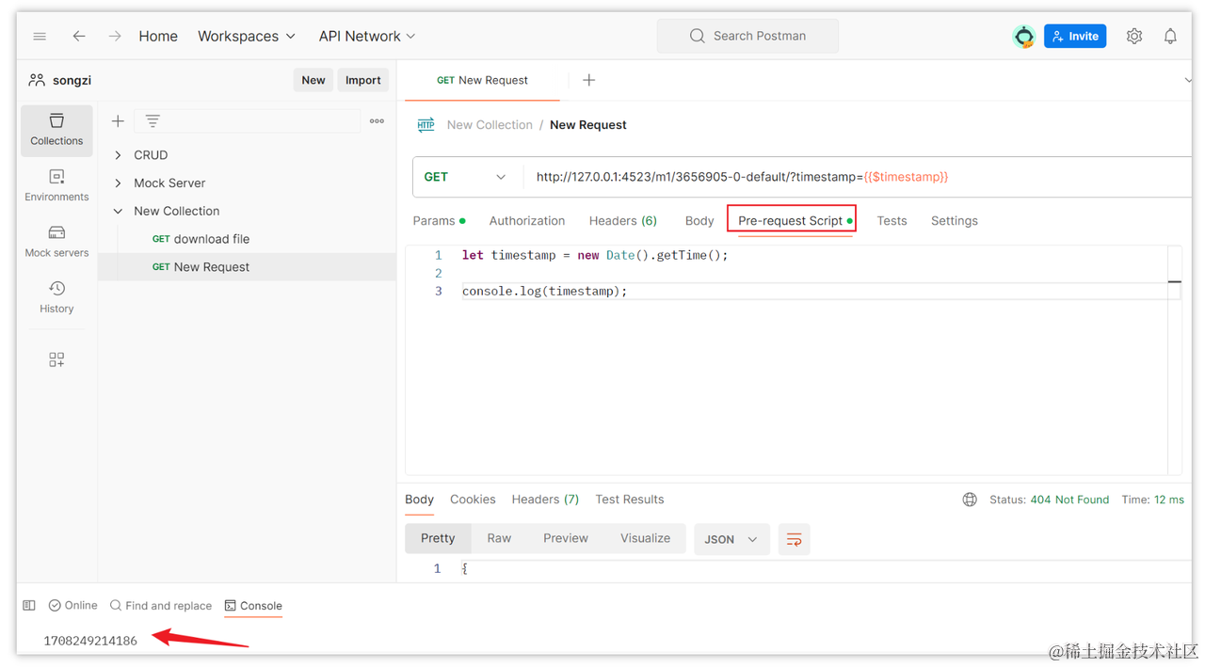Show the response Body tab
Screen dimensions: 1205x667
pos(419,500)
